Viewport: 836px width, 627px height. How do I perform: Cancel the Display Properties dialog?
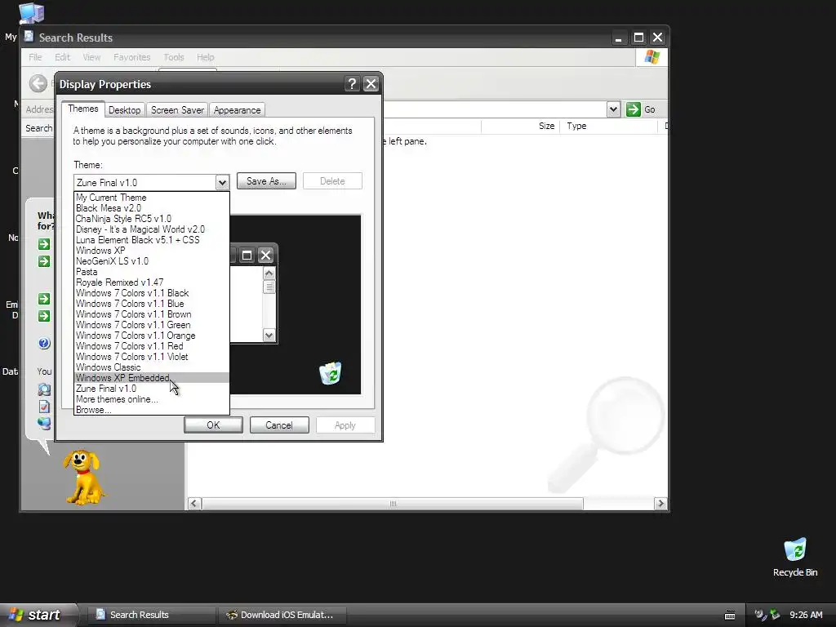click(279, 425)
